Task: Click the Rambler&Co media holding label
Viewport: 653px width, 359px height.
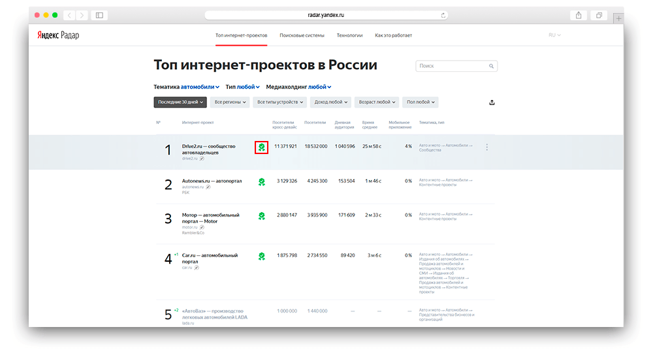Action: point(193,233)
